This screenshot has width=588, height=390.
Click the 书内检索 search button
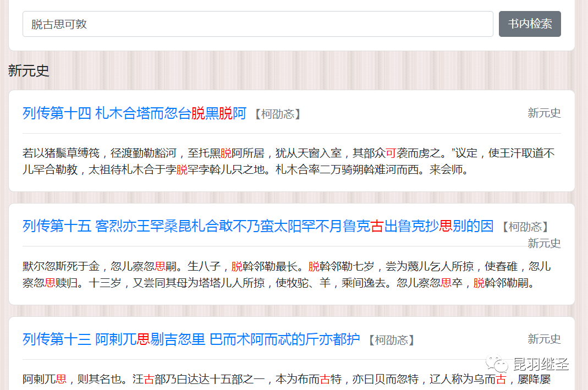click(530, 24)
